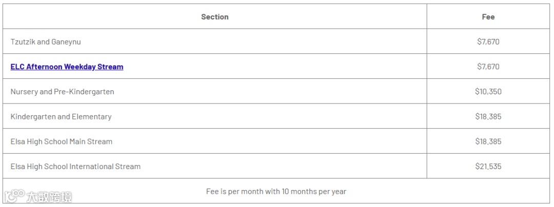Select the Tzutzik and Ganeynu row label
The image size is (554, 207).
[x=46, y=42]
